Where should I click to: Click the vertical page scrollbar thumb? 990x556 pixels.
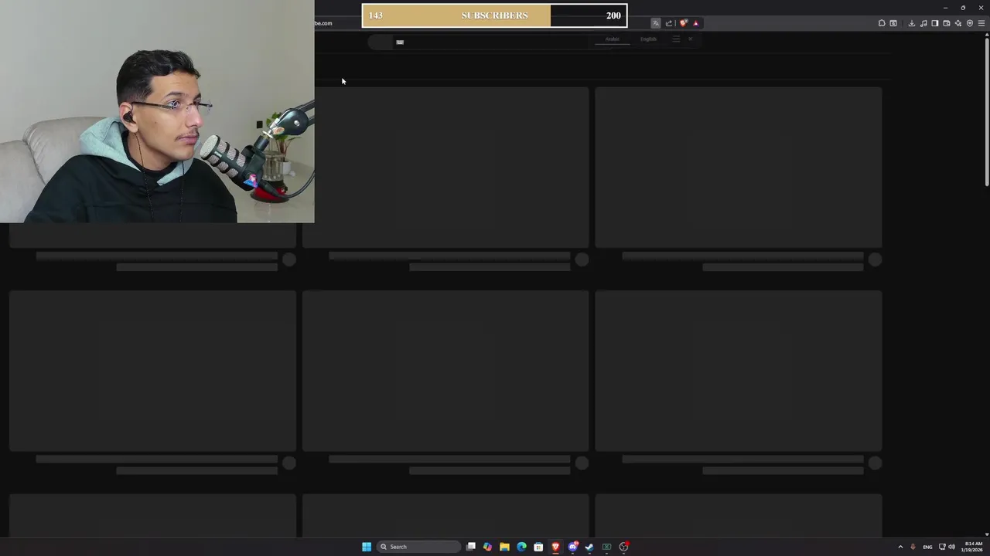point(987,112)
